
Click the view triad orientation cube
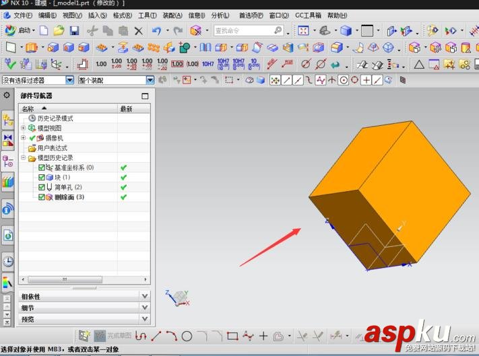[x=179, y=297]
